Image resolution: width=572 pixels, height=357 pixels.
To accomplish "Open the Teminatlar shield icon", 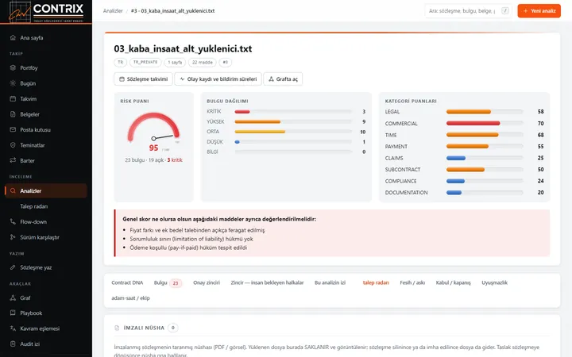I will (x=13, y=145).
